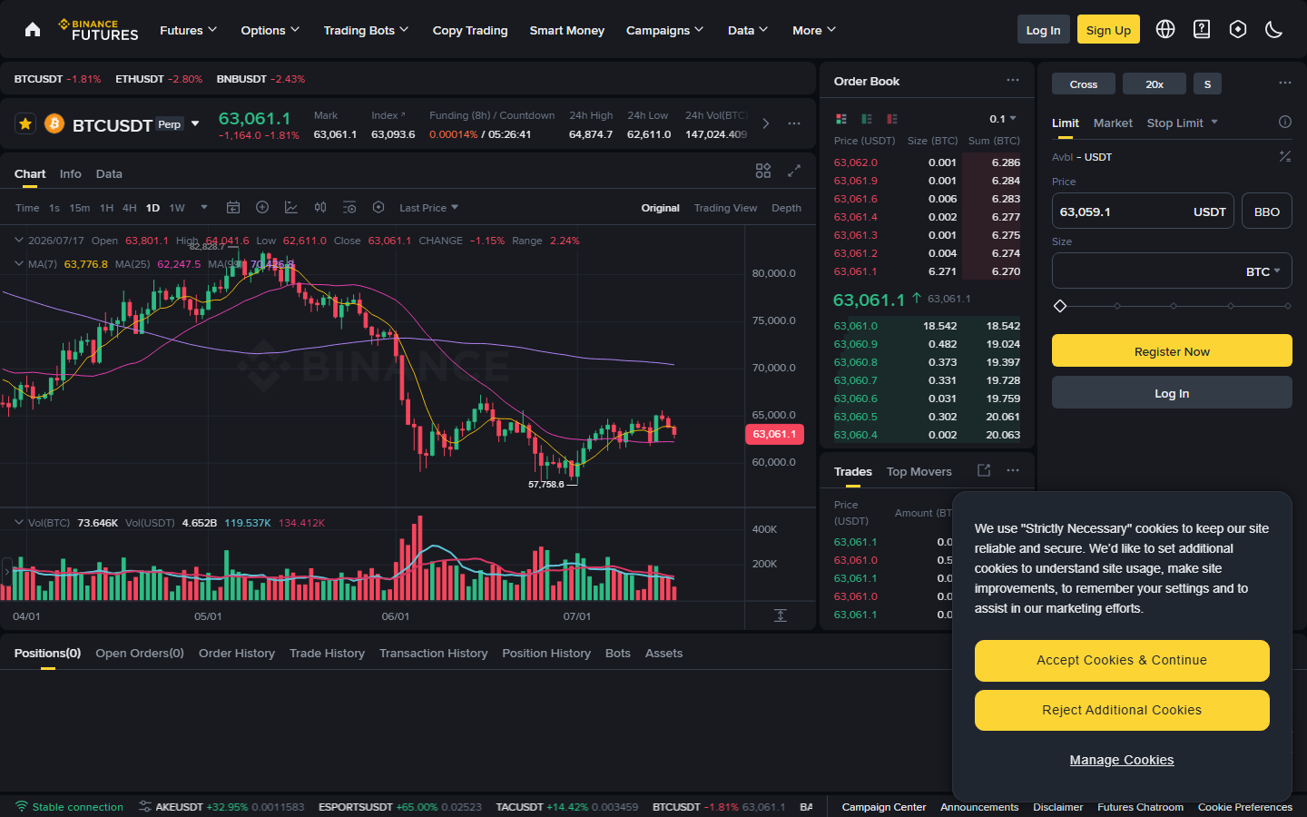Click the hexagon chart settings icon
This screenshot has height=817, width=1307.
(378, 208)
